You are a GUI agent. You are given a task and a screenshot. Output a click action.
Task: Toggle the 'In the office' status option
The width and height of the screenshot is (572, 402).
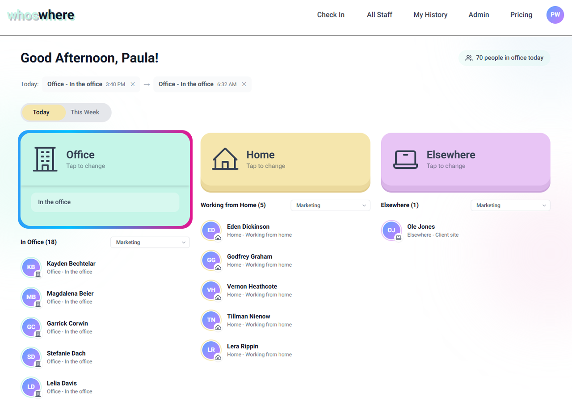point(105,202)
